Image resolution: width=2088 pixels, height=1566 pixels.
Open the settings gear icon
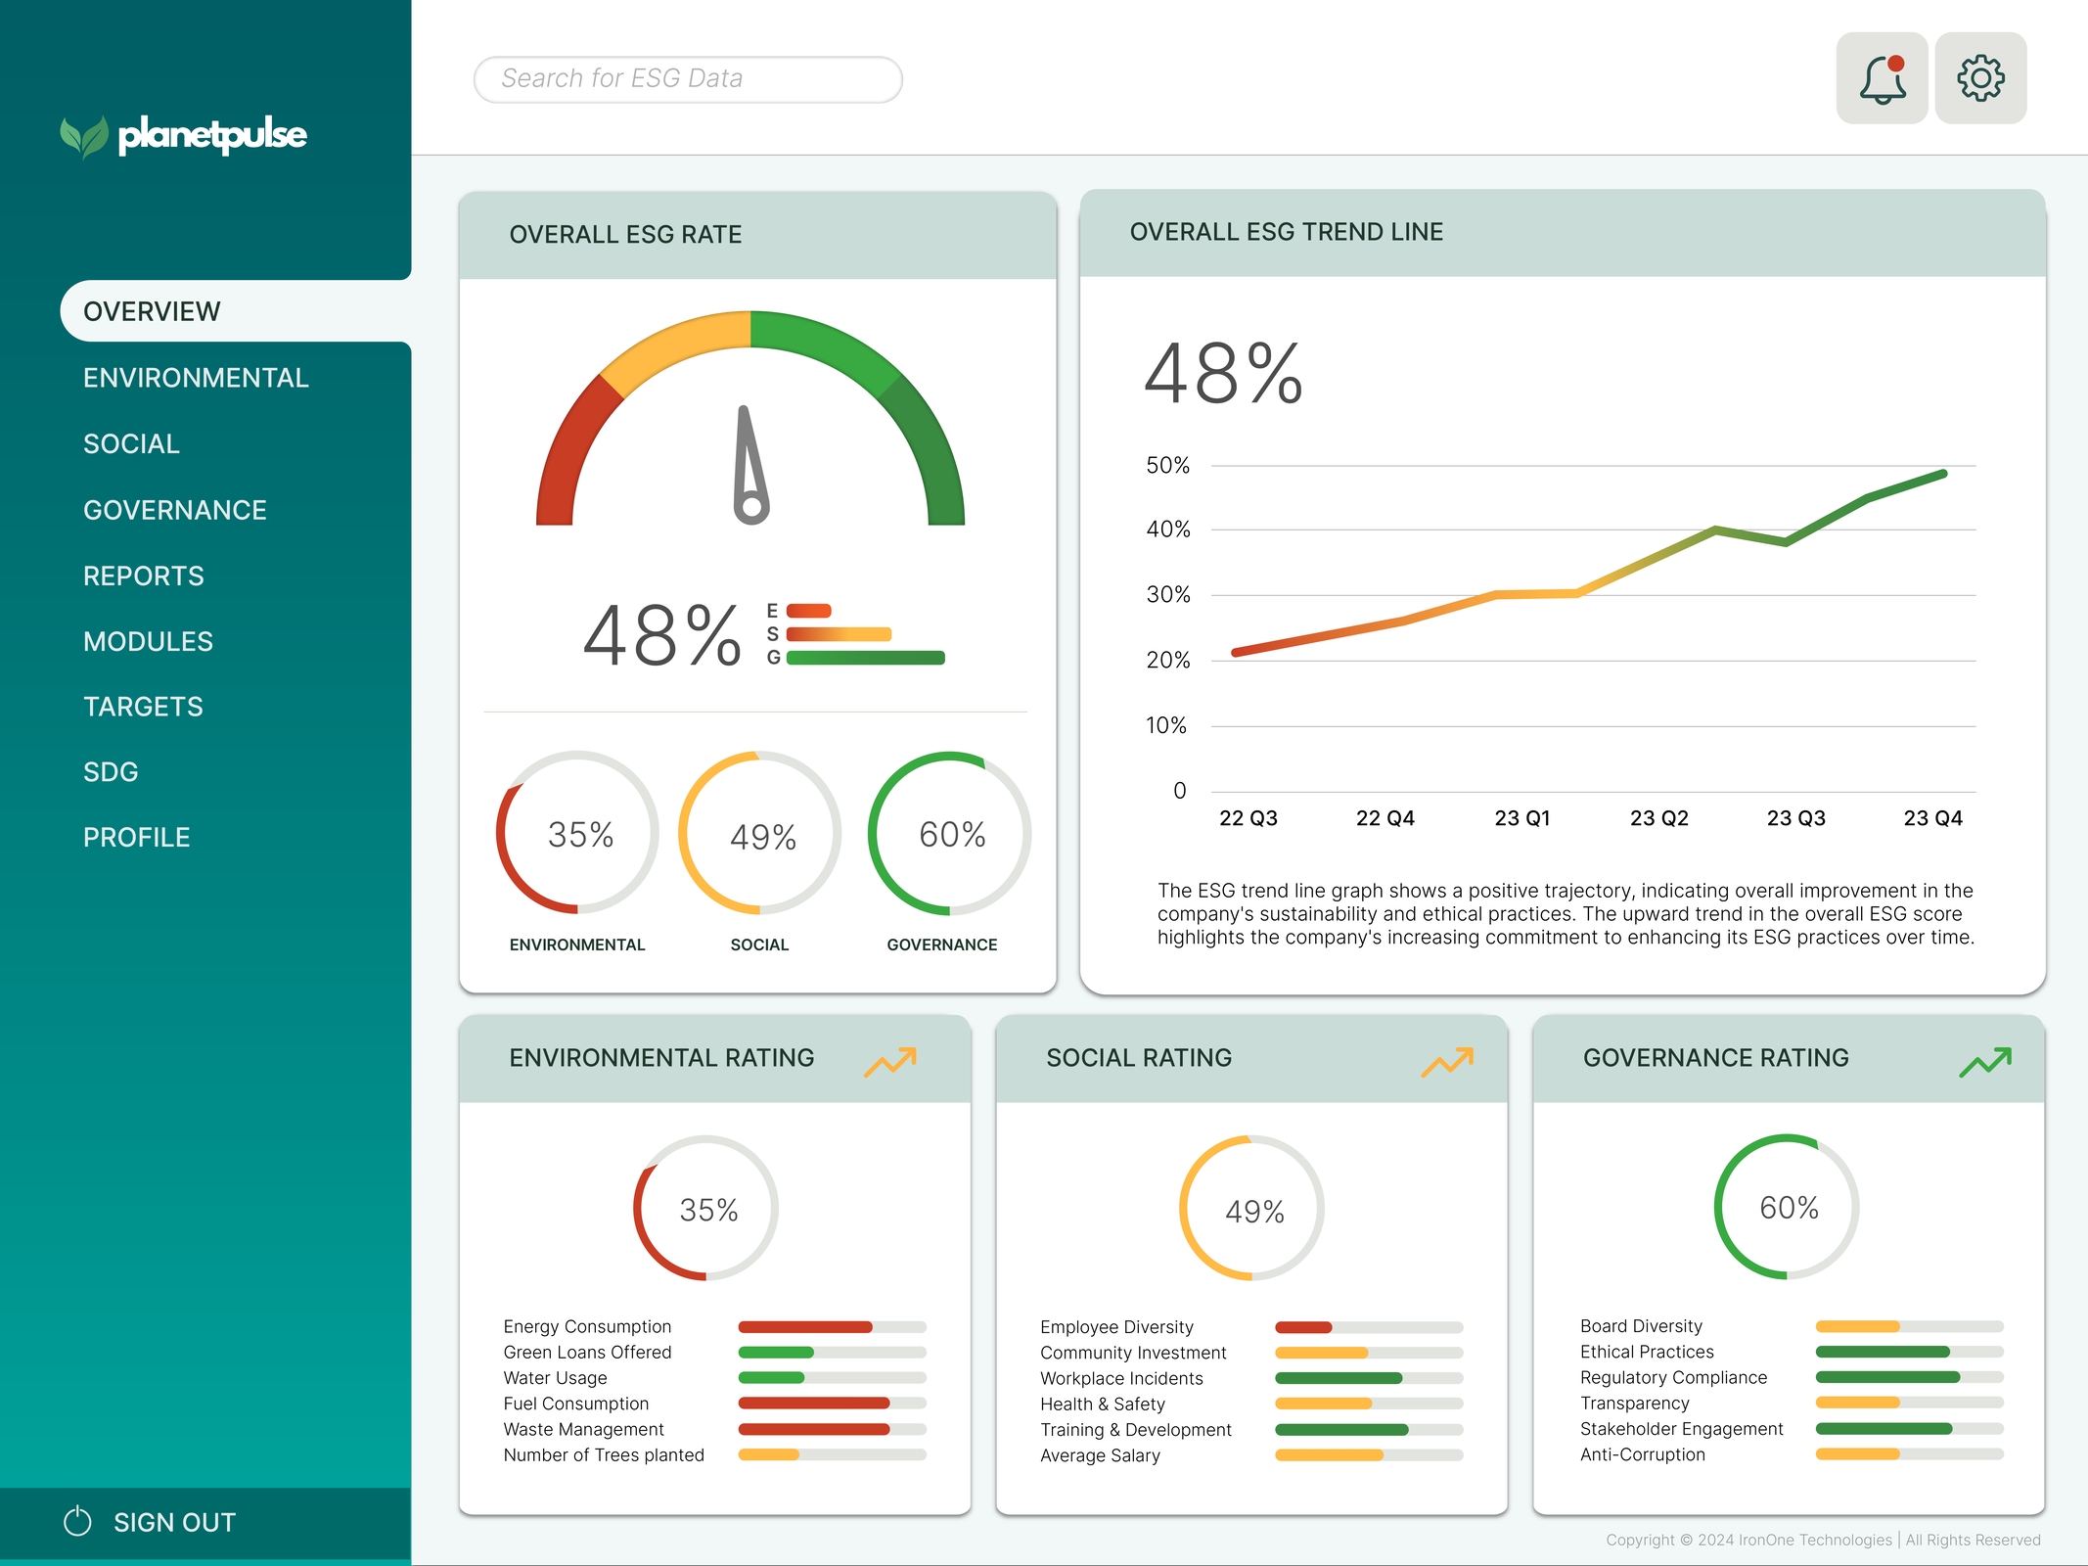1980,78
